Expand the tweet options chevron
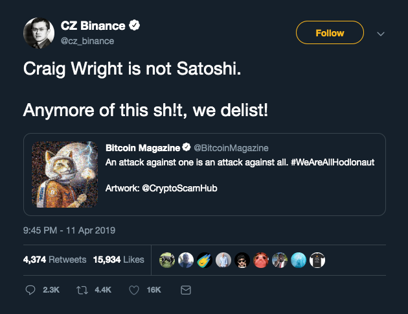 pyautogui.click(x=381, y=34)
